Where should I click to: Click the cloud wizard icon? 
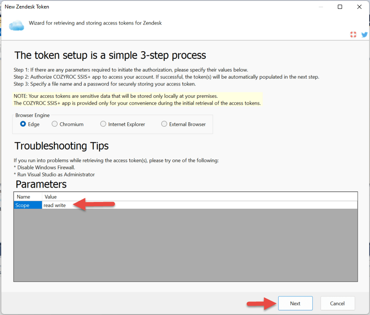pos(17,25)
